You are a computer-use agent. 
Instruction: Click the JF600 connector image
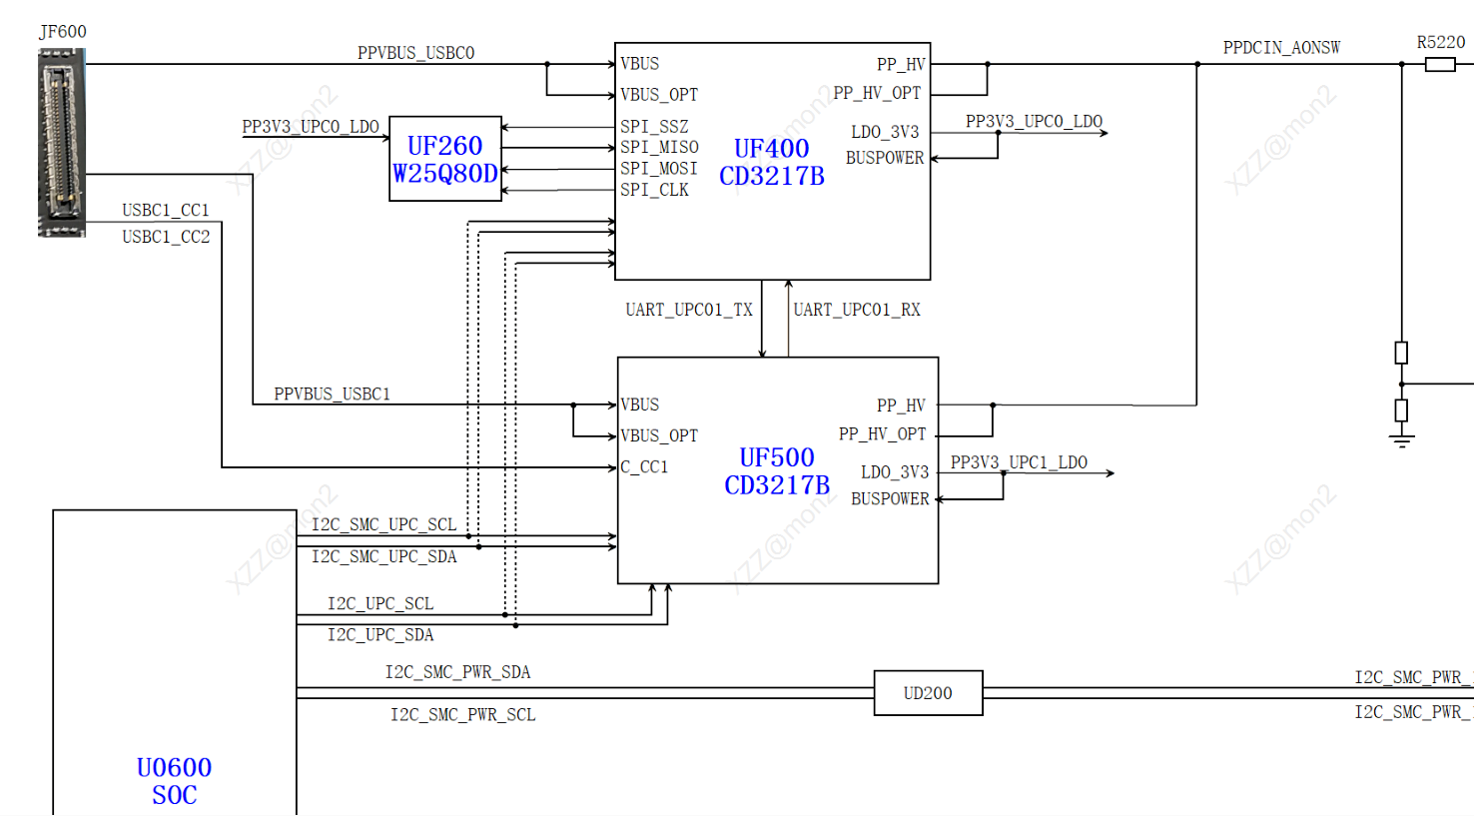62,143
